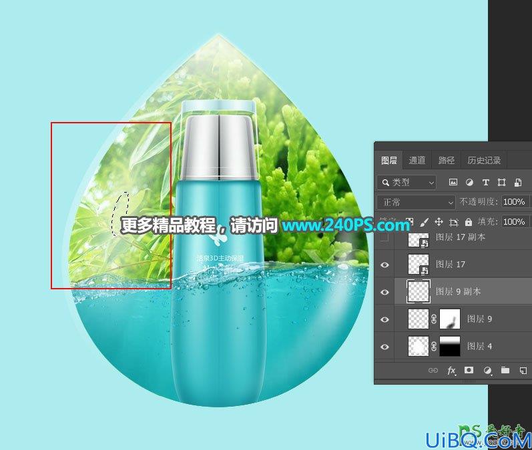Create new group folder icon

[505, 370]
